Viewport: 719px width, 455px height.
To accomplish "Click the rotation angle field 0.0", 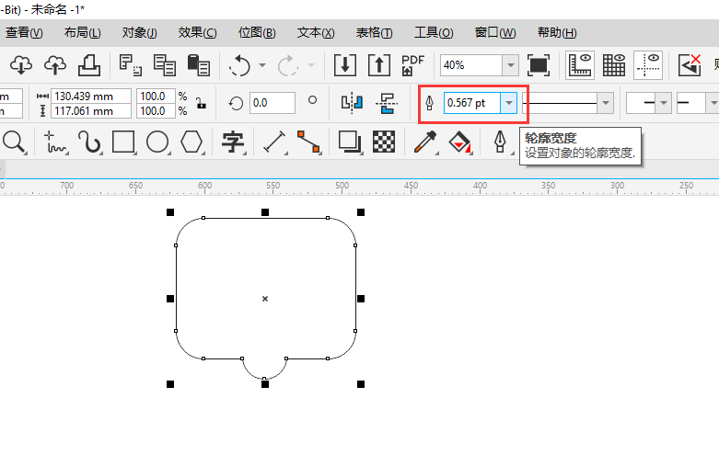I will click(273, 103).
